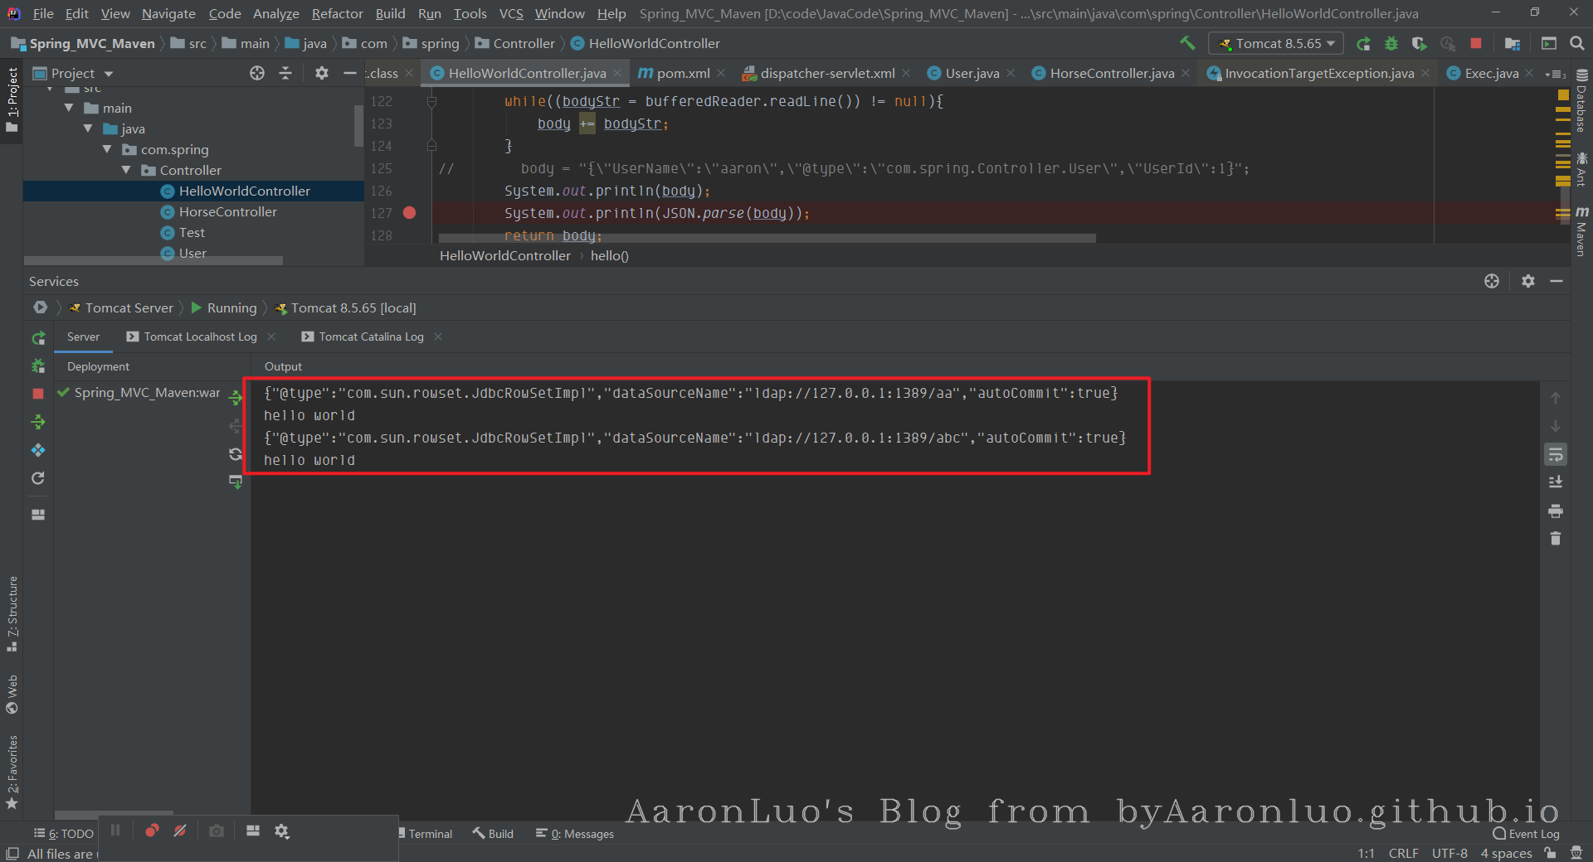The image size is (1593, 862).
Task: Click the editor horizontal scrollbar
Action: click(x=767, y=239)
